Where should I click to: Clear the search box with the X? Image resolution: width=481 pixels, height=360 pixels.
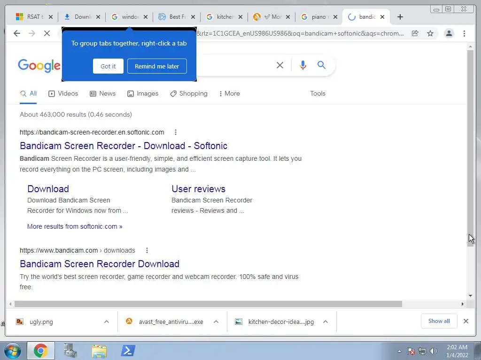(280, 65)
